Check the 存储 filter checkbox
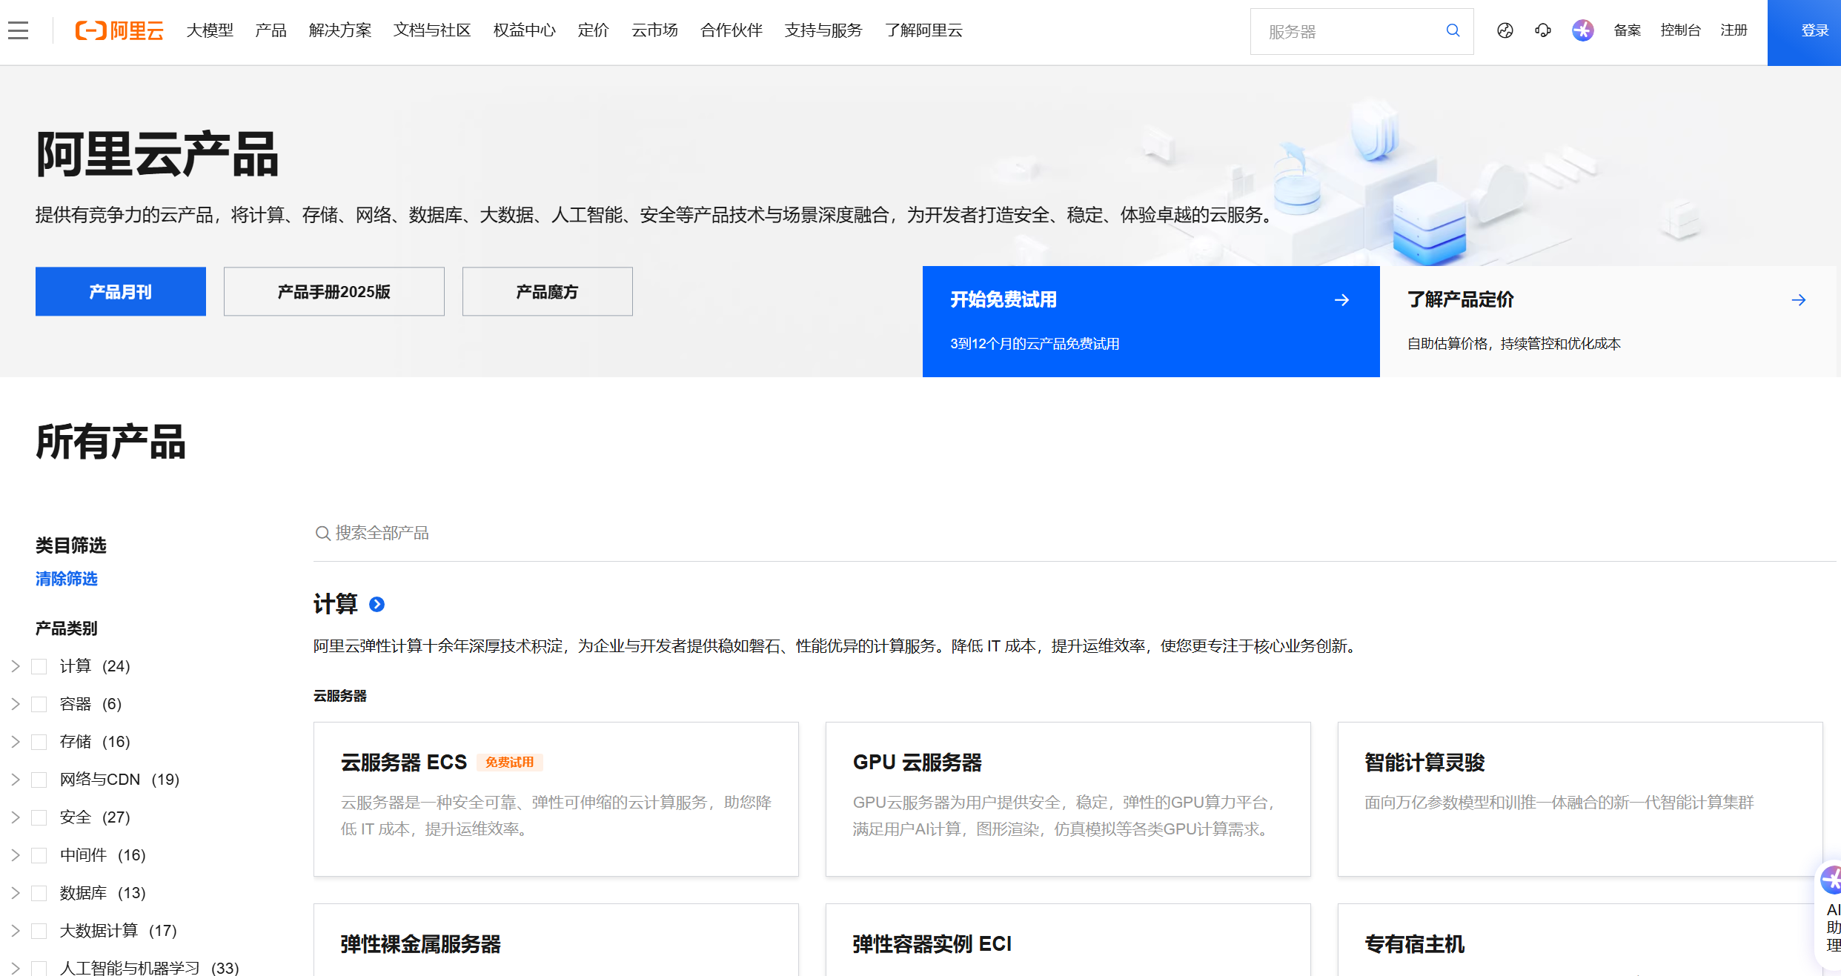This screenshot has width=1841, height=976. (x=39, y=741)
